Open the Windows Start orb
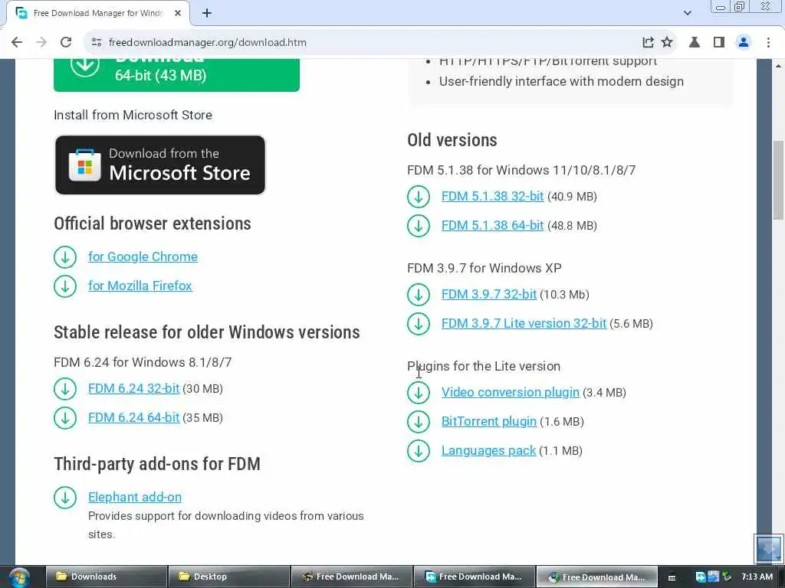Viewport: 785px width, 588px height. pyautogui.click(x=19, y=577)
